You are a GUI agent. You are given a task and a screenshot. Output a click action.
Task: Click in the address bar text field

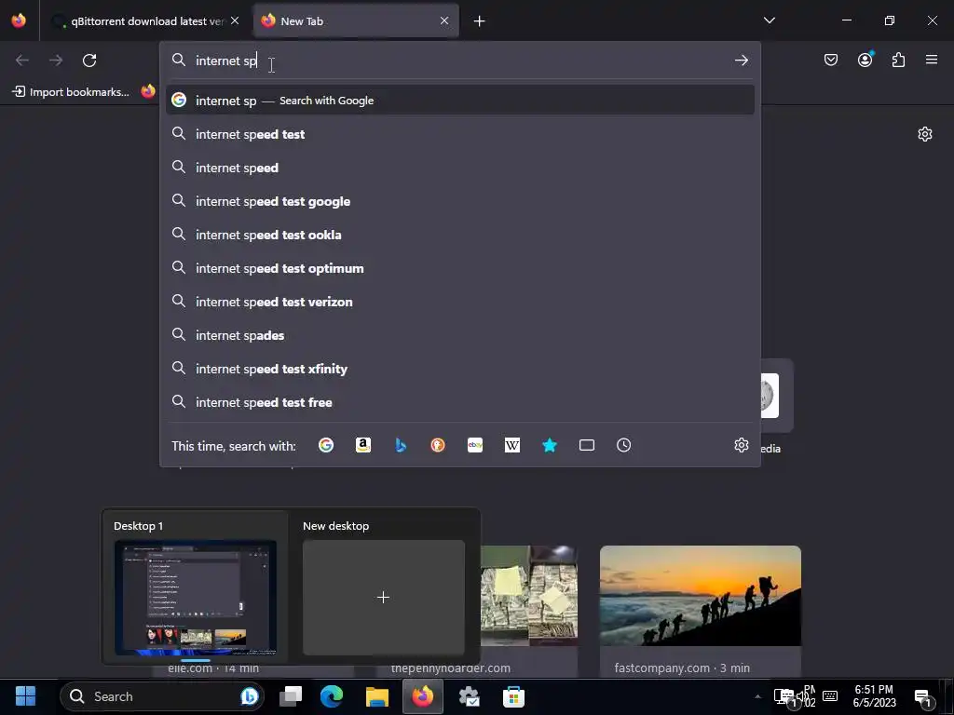pos(459,61)
